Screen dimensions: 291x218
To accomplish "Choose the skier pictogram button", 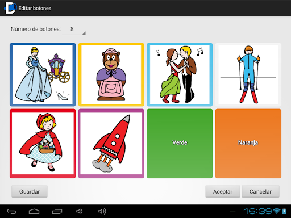I will point(248,74).
